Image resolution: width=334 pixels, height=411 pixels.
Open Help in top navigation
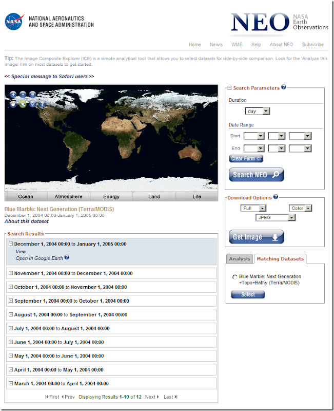256,45
